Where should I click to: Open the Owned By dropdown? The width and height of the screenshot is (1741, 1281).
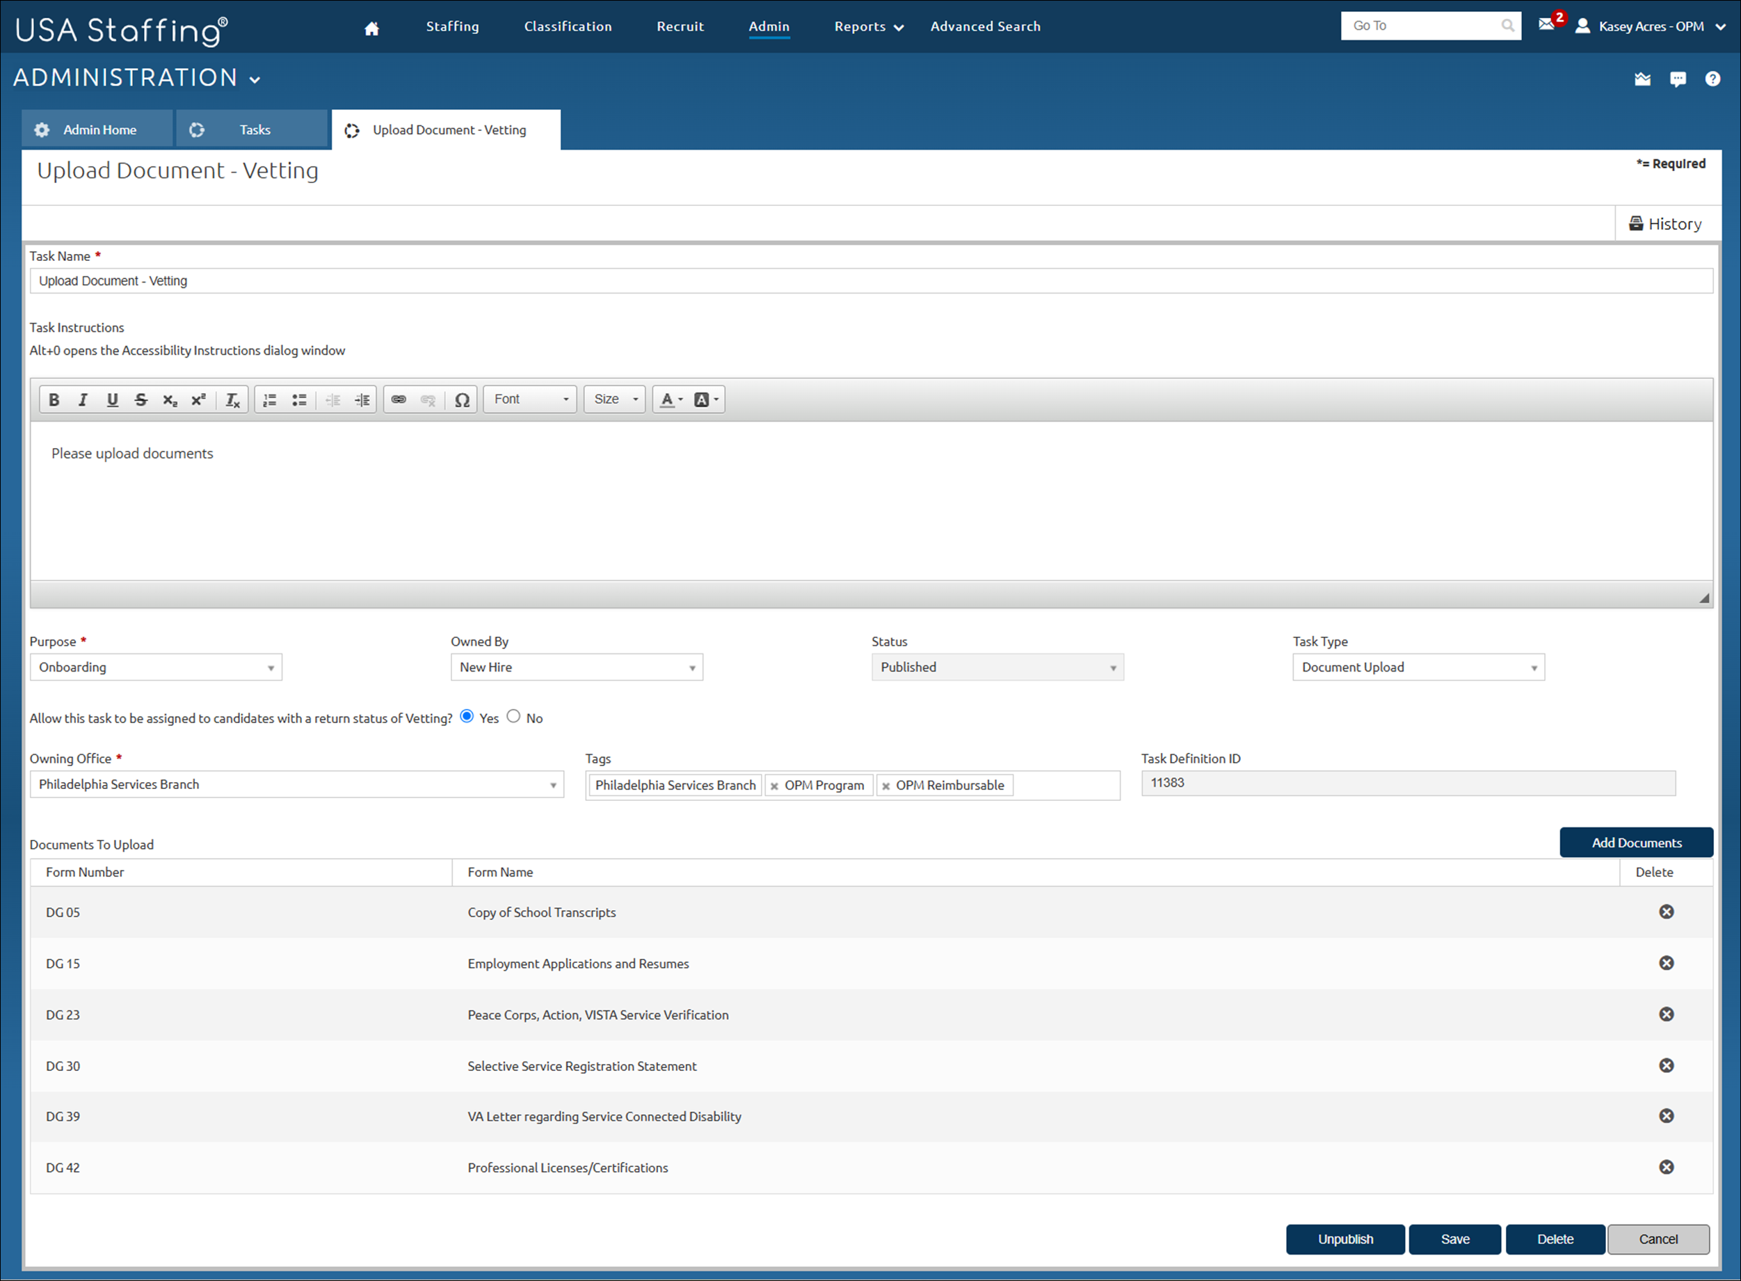pyautogui.click(x=577, y=667)
